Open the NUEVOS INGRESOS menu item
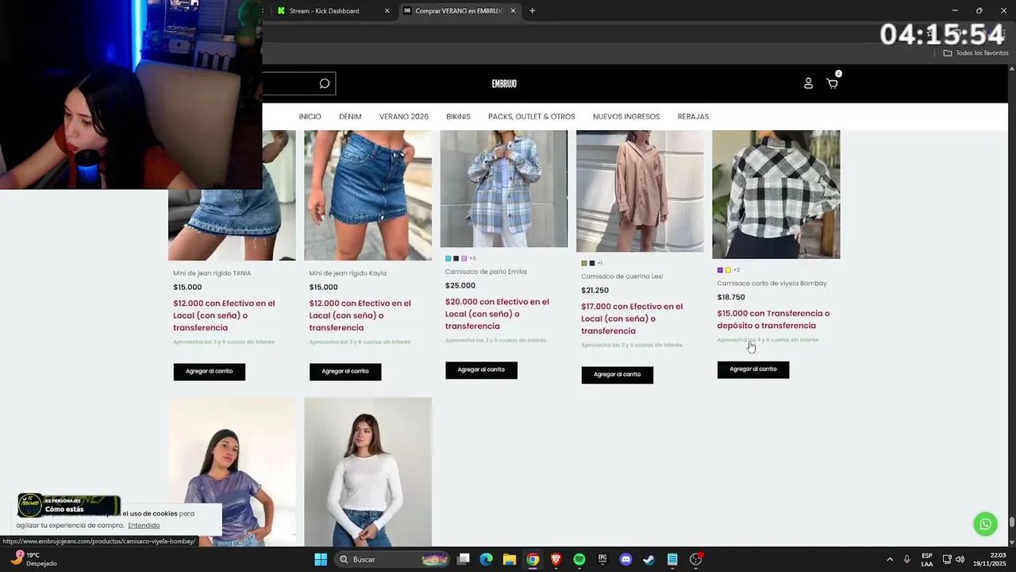This screenshot has height=572, width=1016. [626, 117]
